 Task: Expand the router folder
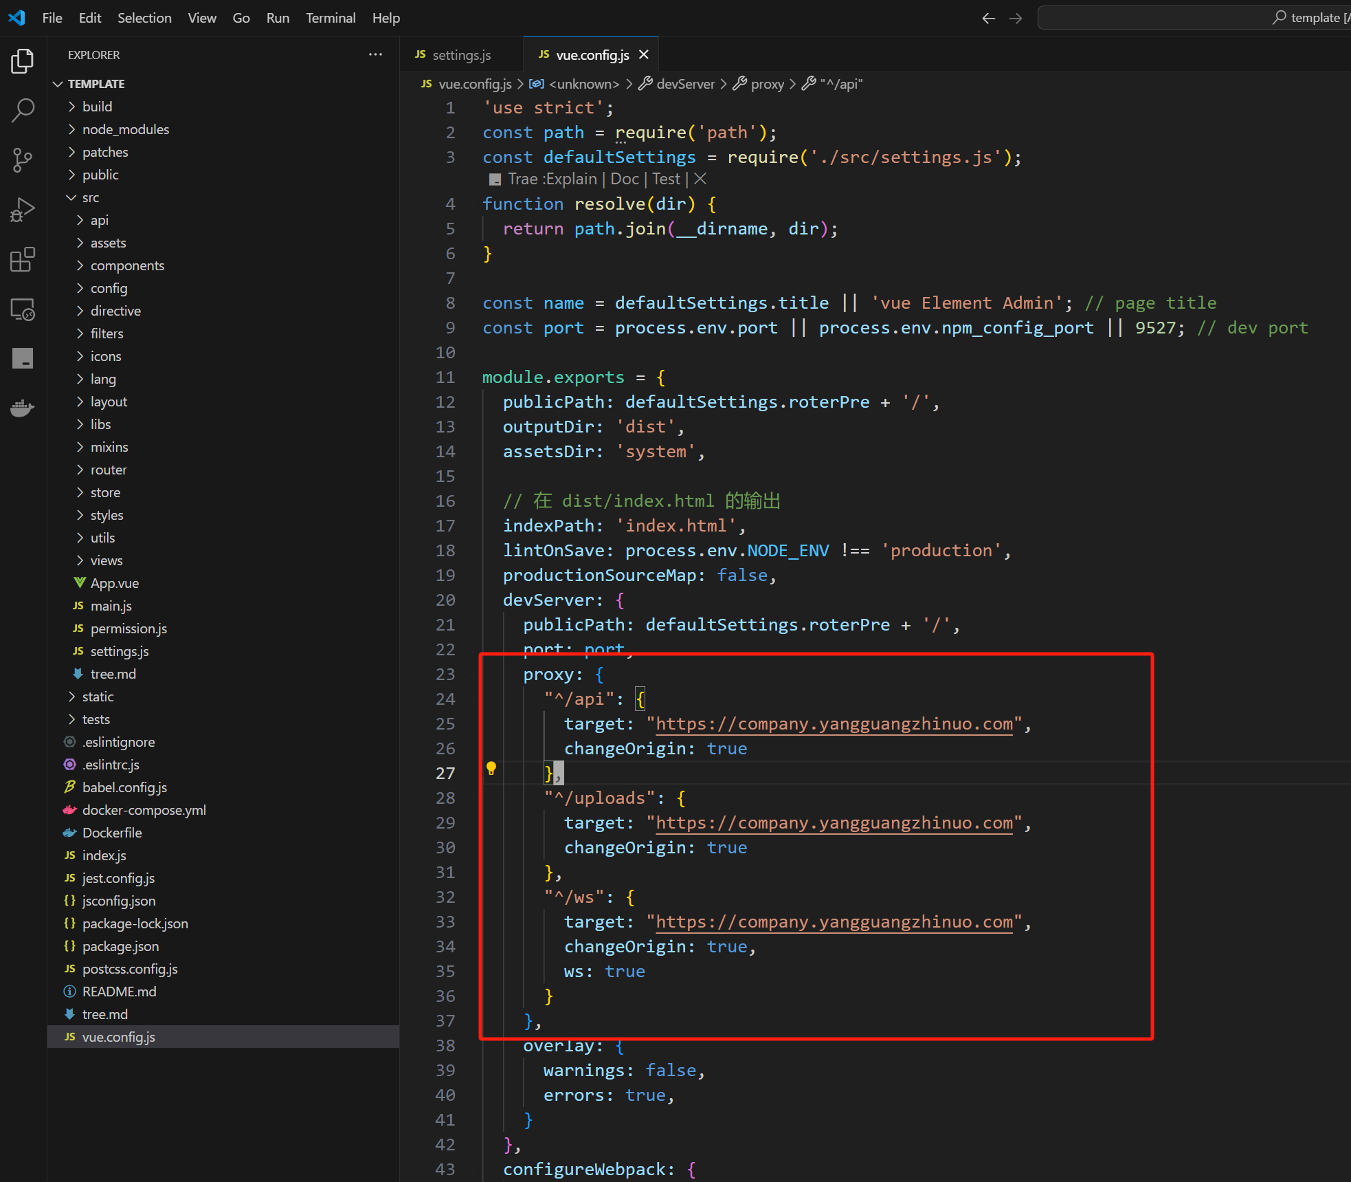pyautogui.click(x=109, y=470)
